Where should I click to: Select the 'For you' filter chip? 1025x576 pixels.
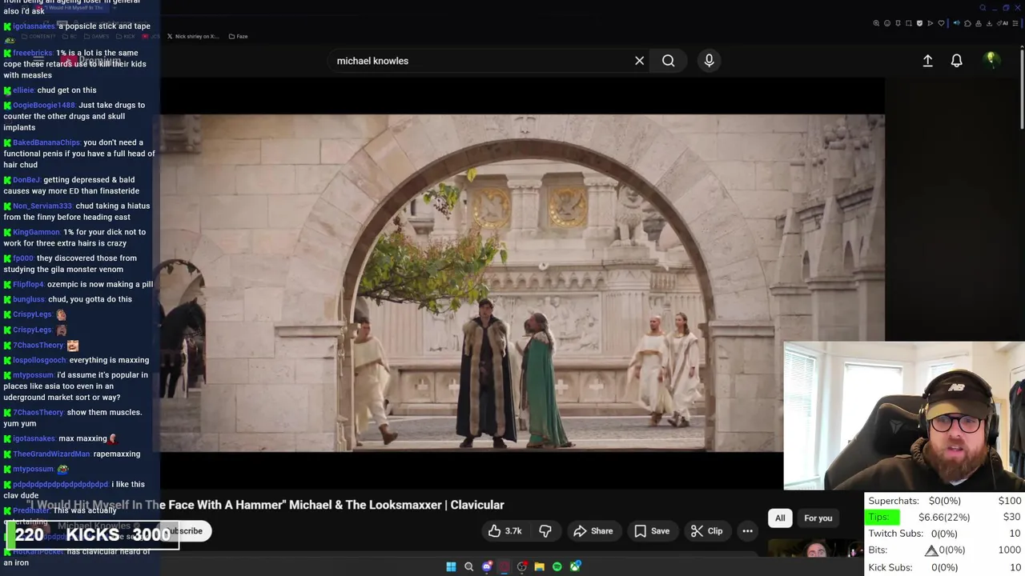click(x=818, y=518)
